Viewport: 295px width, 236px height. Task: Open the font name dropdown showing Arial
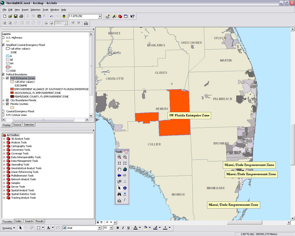tap(100, 228)
